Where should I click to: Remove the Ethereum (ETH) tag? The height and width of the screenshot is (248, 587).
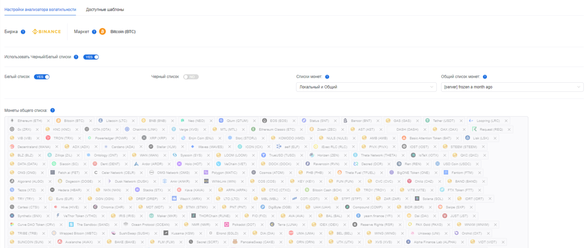(x=48, y=121)
